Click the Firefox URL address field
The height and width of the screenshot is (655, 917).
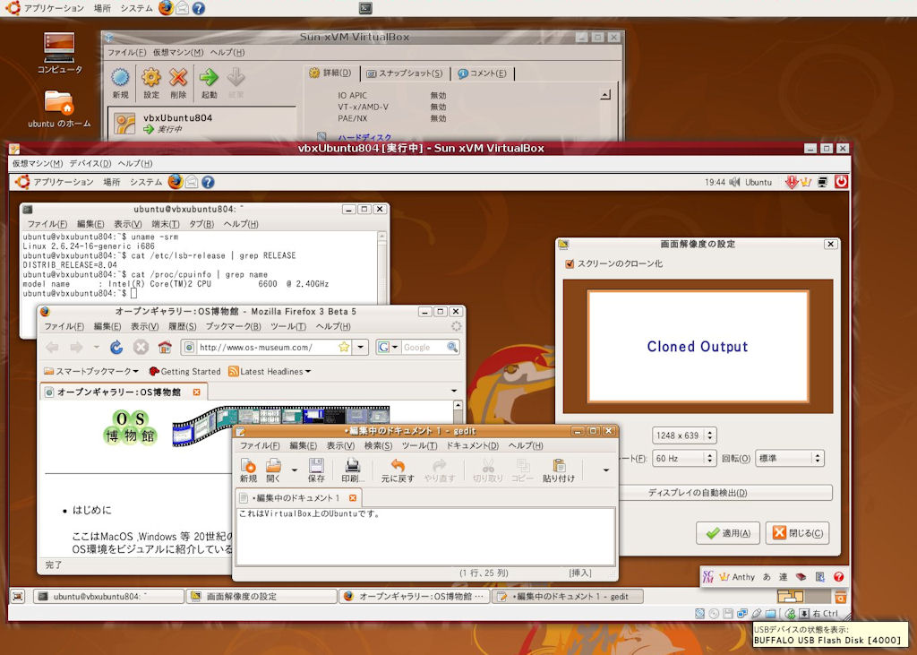[267, 347]
